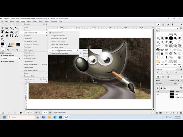Select the star-shaped brush thumbnail
The image size is (183, 137).
coord(175,38)
